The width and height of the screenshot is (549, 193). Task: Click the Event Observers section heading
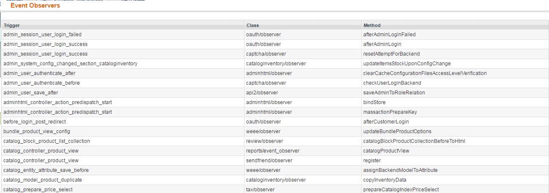coord(35,5)
